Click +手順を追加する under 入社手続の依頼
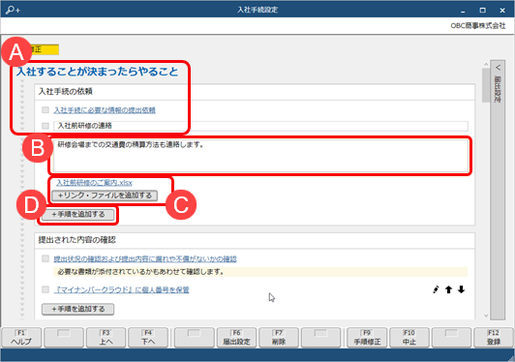The height and width of the screenshot is (362, 515). click(77, 215)
